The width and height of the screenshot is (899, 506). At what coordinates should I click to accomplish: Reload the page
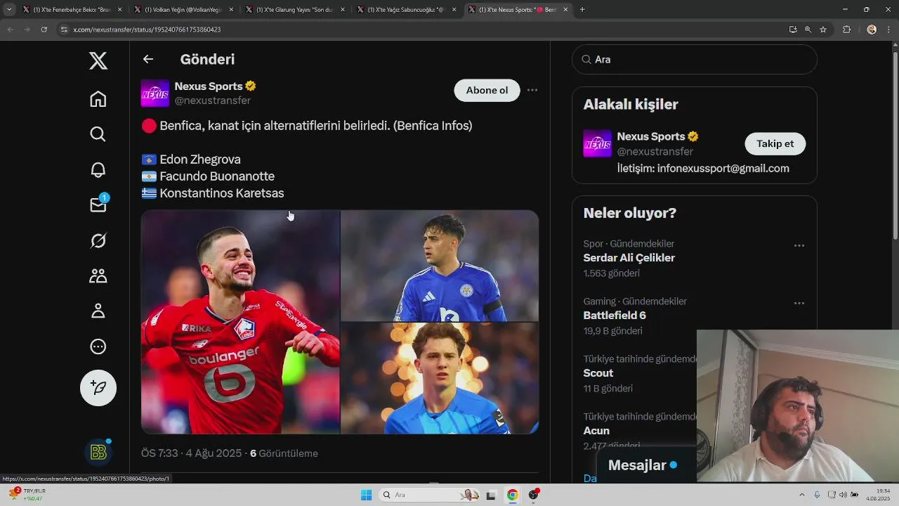(x=44, y=30)
